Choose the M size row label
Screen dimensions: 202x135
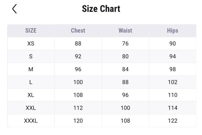31,69
